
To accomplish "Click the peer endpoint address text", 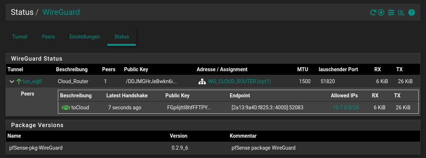I will [267, 108].
